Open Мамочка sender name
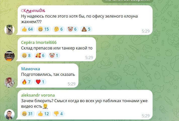Screen dimensions: 179x121 31,69
